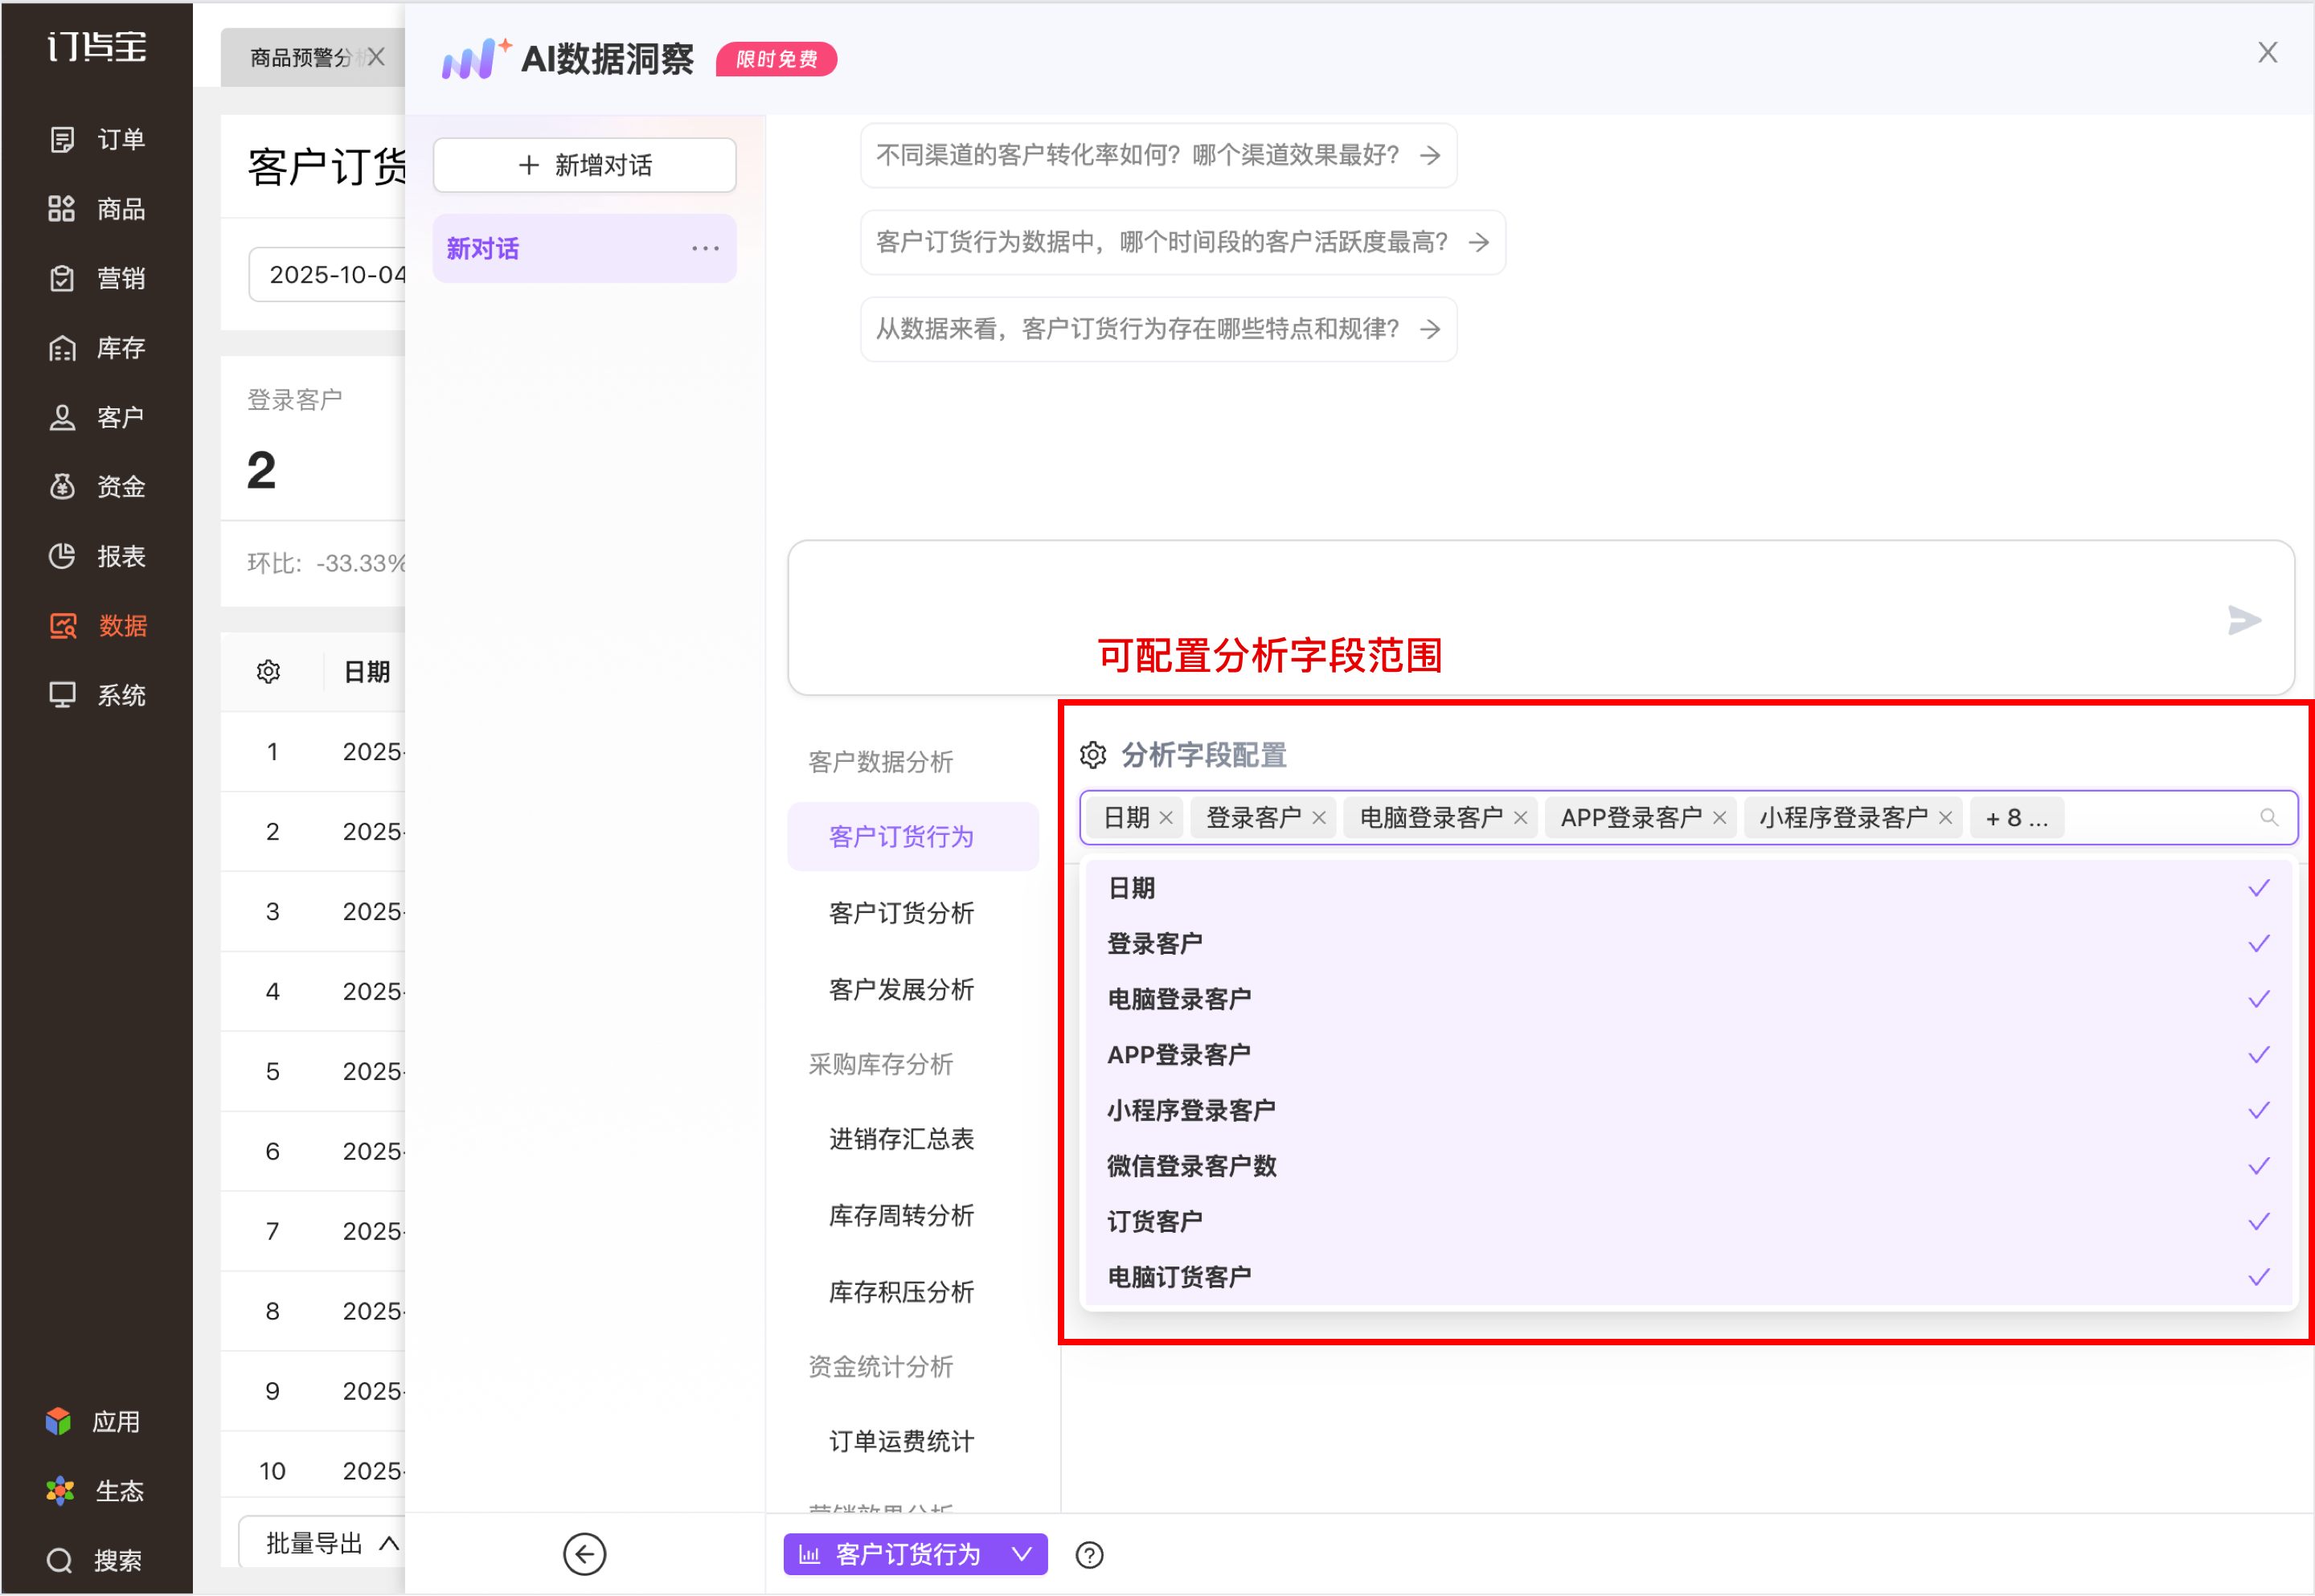
Task: Click suggestion about 哪个渠道效果最好
Action: 1157,155
